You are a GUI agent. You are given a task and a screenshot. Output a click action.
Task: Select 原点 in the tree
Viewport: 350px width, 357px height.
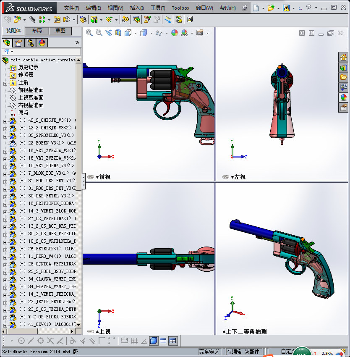[x=23, y=113]
